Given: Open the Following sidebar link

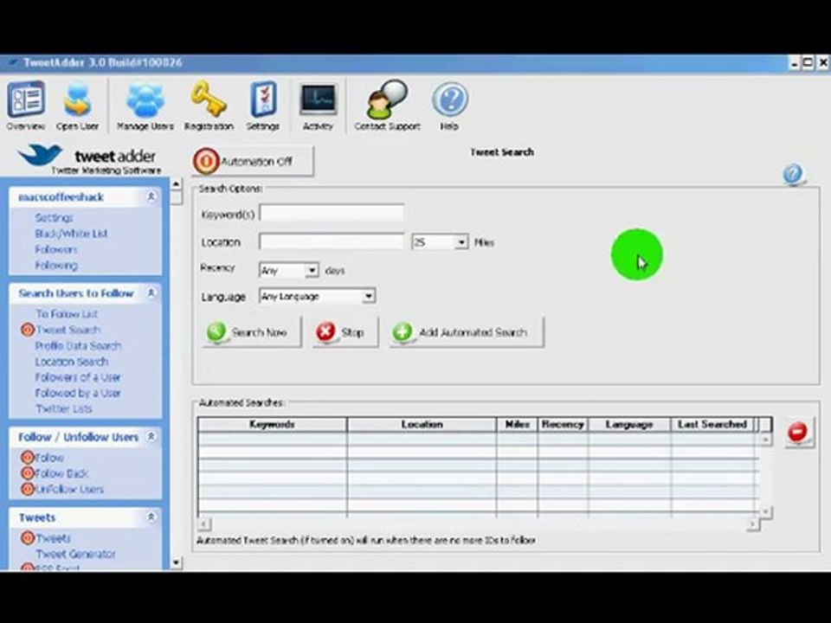Looking at the screenshot, I should pos(56,265).
